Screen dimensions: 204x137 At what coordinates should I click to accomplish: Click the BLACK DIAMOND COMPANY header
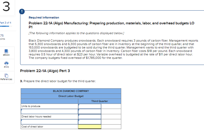click(71, 91)
